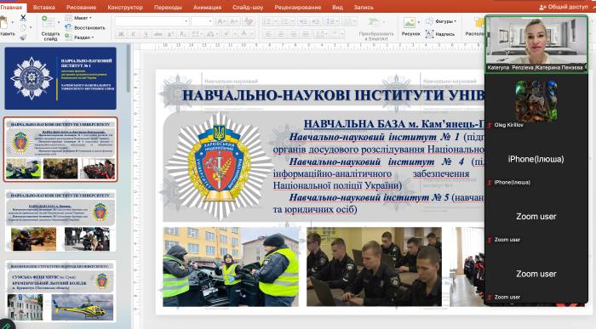This screenshot has width=596, height=329.
Task: Open the Вставка ribbon tab
Action: click(43, 7)
